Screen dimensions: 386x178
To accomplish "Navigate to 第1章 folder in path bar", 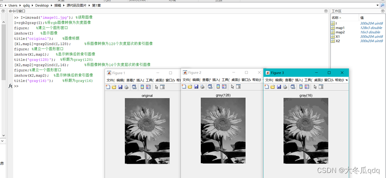I will (96, 5).
